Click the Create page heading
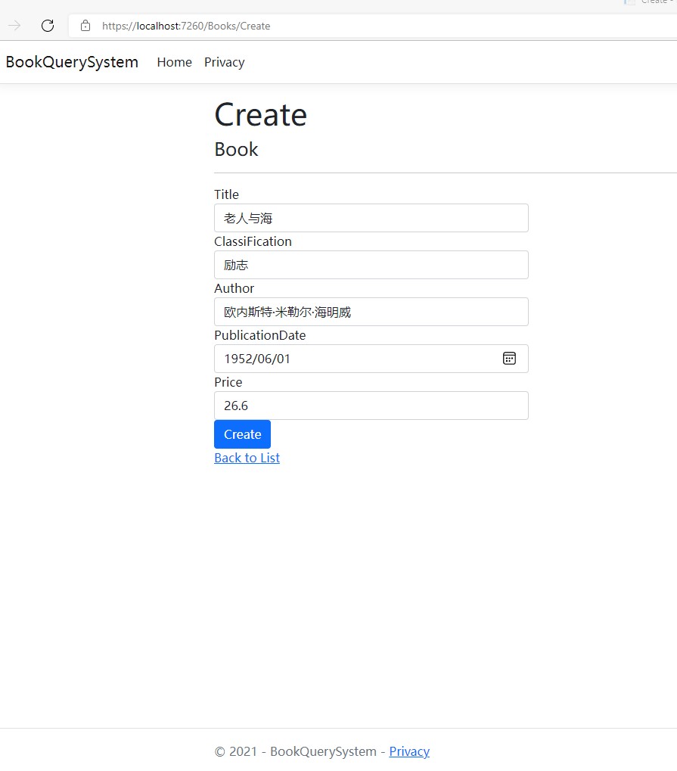The width and height of the screenshot is (677, 771). pyautogui.click(x=260, y=114)
